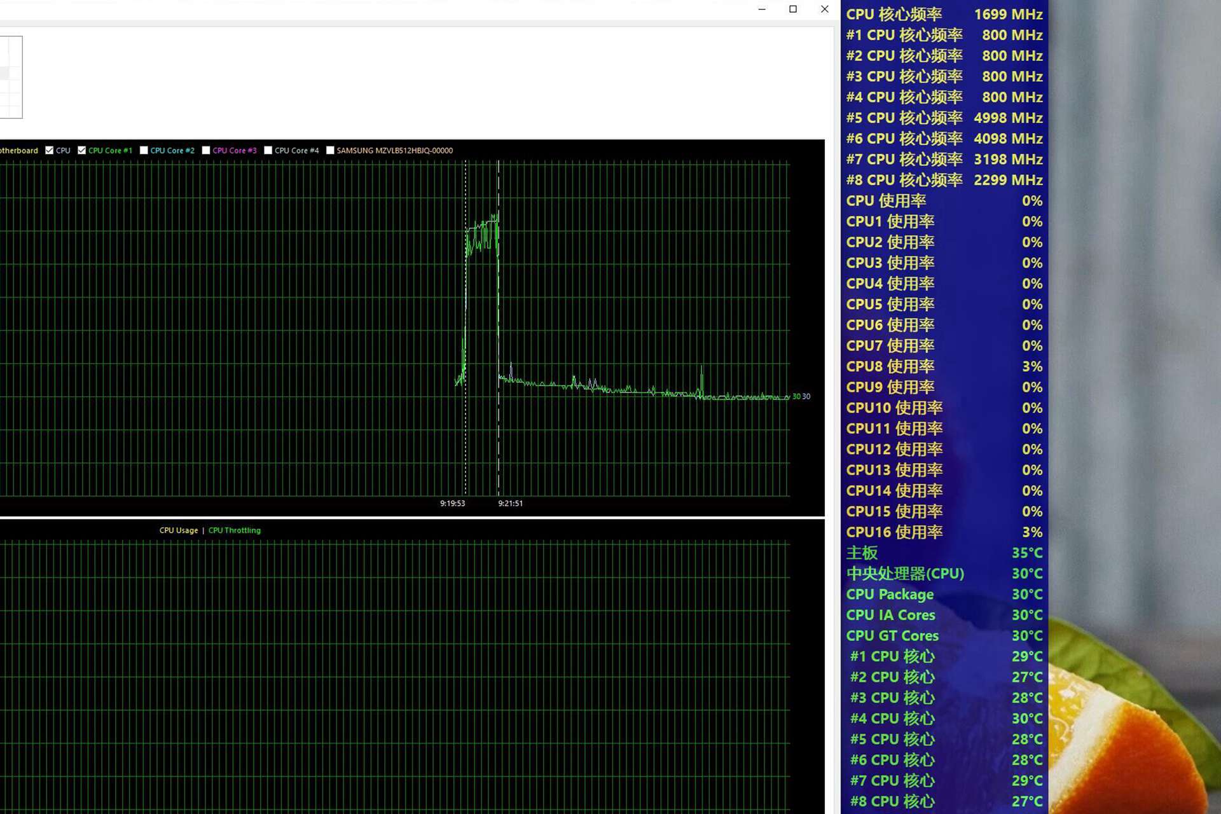
Task: Click the small preview box at top-left
Action: point(10,77)
